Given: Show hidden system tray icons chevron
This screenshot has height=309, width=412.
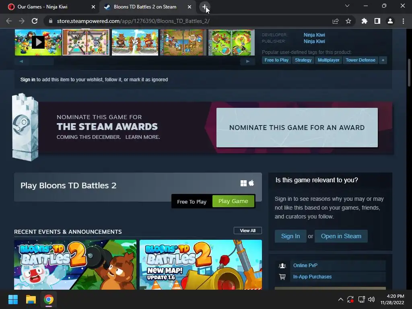Looking at the screenshot, I should click(x=340, y=299).
